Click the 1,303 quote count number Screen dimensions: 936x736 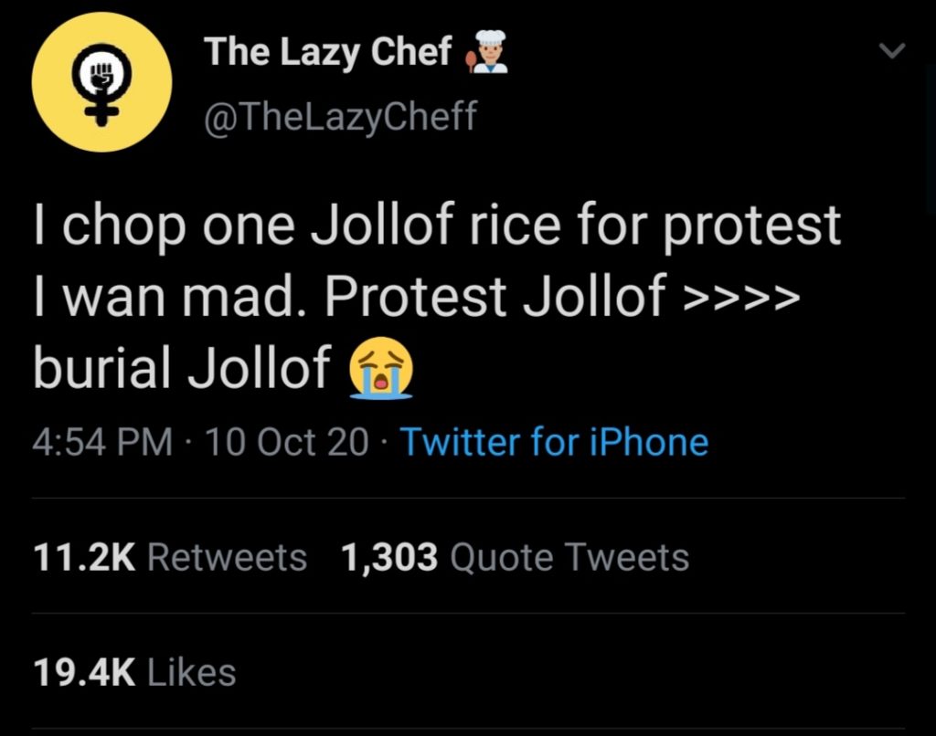point(388,557)
